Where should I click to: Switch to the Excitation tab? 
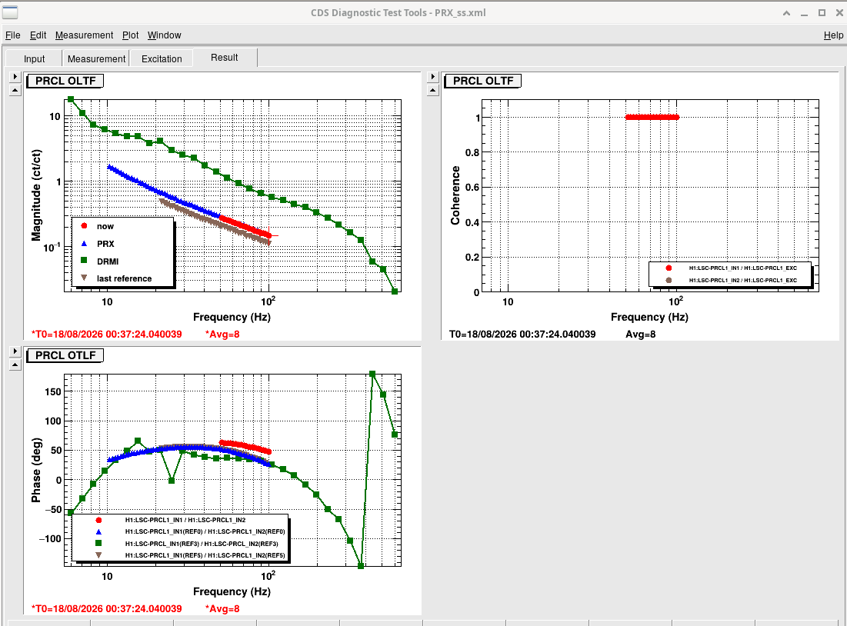pyautogui.click(x=162, y=59)
